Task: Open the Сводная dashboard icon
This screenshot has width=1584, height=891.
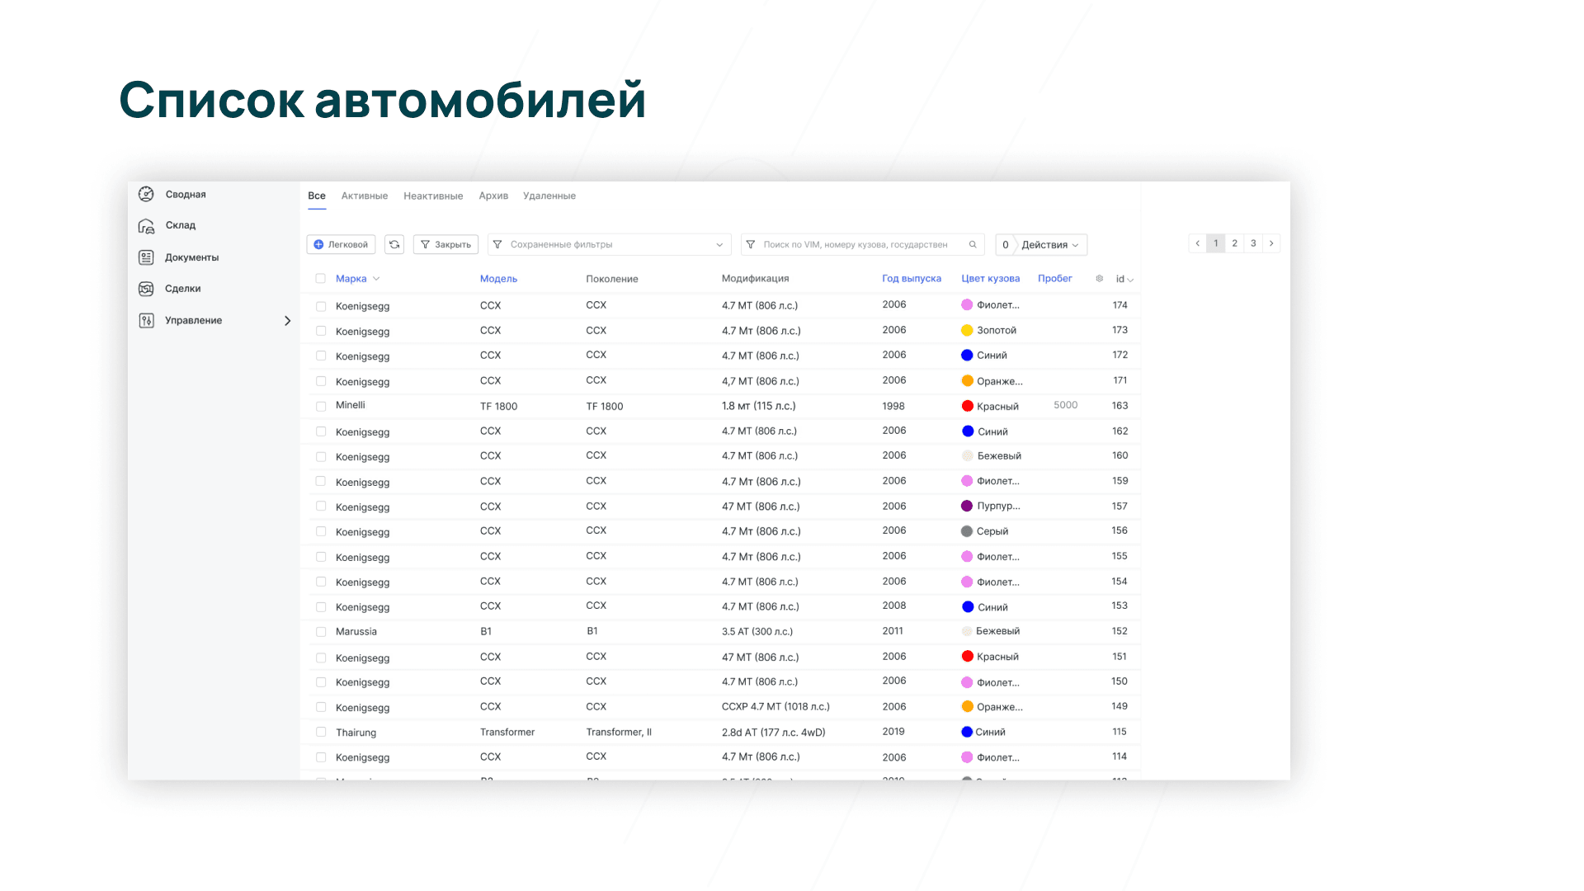Action: point(146,194)
